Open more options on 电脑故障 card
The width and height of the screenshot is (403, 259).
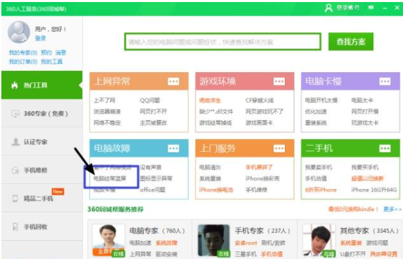pyautogui.click(x=173, y=148)
